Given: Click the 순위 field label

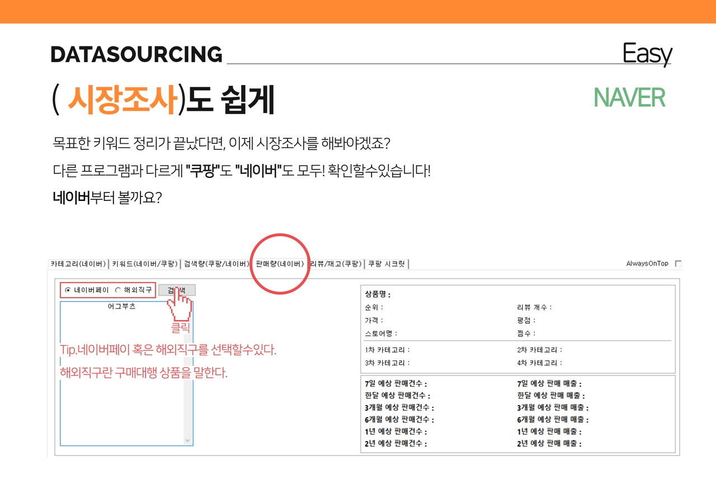Looking at the screenshot, I should coord(374,307).
